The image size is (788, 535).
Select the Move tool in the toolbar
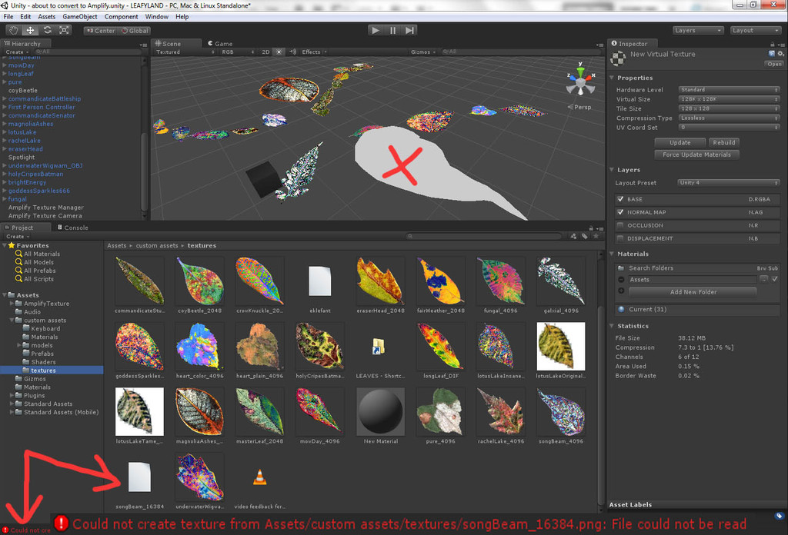tap(30, 30)
